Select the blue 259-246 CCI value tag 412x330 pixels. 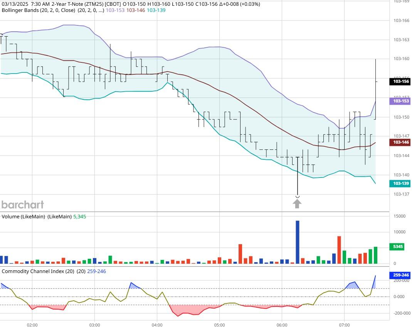point(401,275)
